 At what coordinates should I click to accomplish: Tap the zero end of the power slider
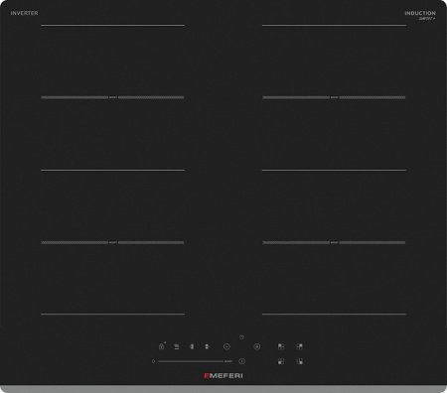click(x=153, y=361)
